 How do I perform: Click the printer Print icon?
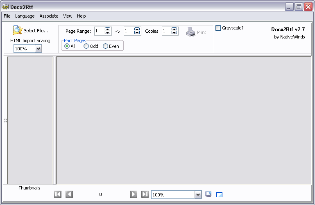tap(190, 32)
